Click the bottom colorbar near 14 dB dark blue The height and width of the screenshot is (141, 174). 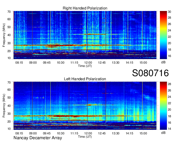[x=163, y=129]
